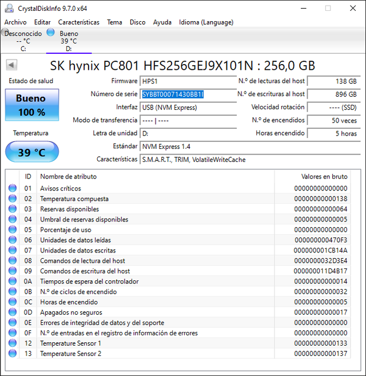Click the Nombre de atributo column header
The image size is (366, 376).
click(156, 176)
